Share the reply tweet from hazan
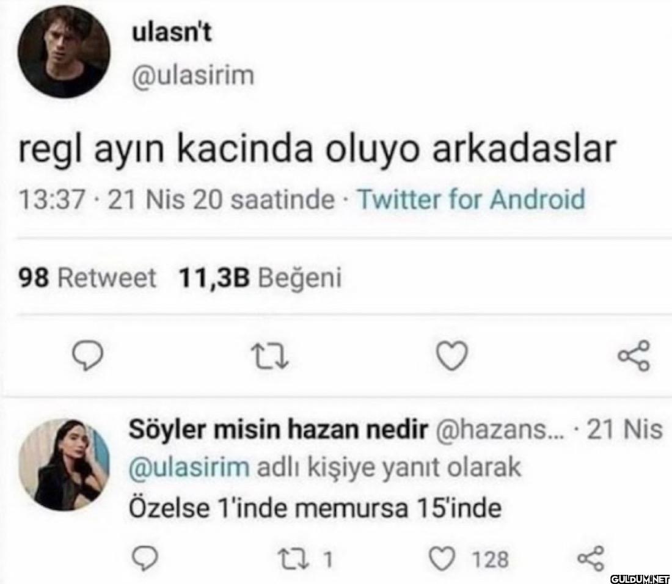The height and width of the screenshot is (584, 672). tap(590, 558)
